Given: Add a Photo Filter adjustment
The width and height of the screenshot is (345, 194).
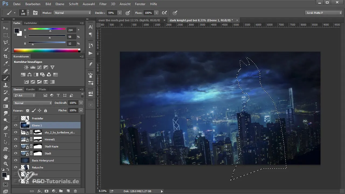Looking at the screenshot, I should (x=43, y=75).
